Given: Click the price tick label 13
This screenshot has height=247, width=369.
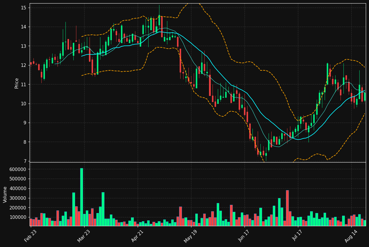Looking at the screenshot, I should [x=23, y=46].
